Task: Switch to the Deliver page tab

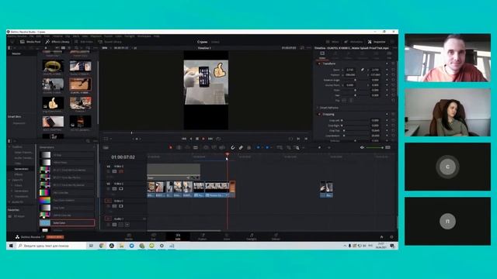Action: tap(276, 236)
